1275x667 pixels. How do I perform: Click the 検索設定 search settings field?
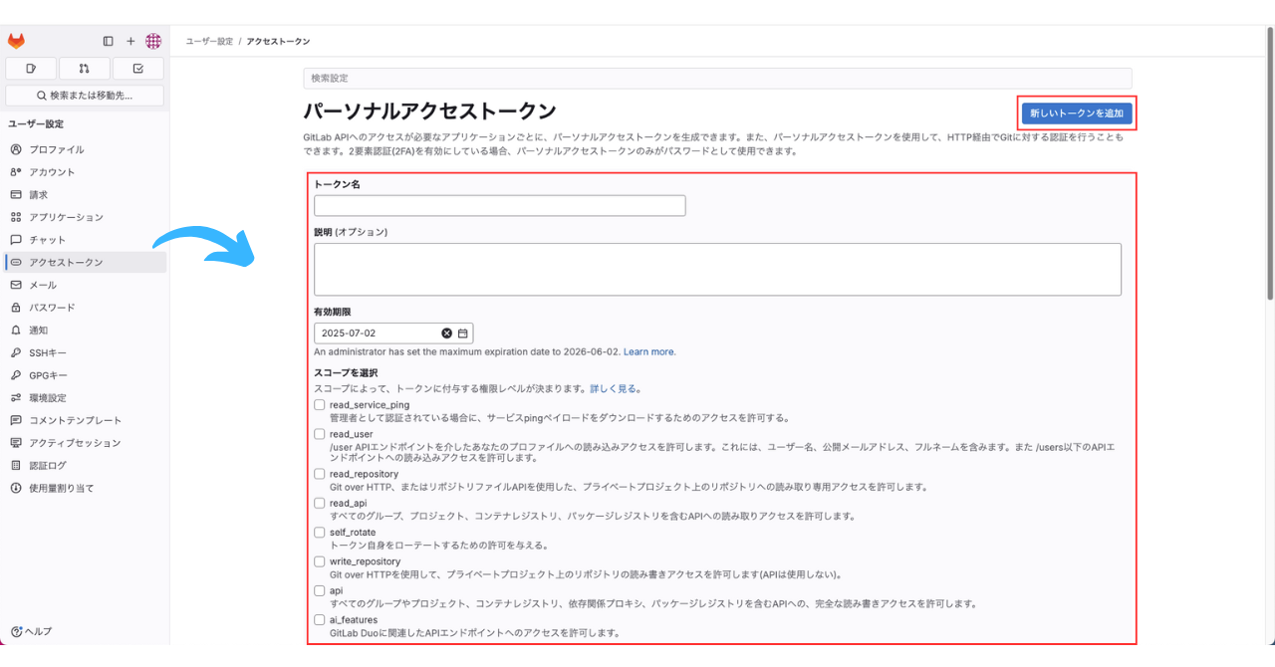[717, 78]
